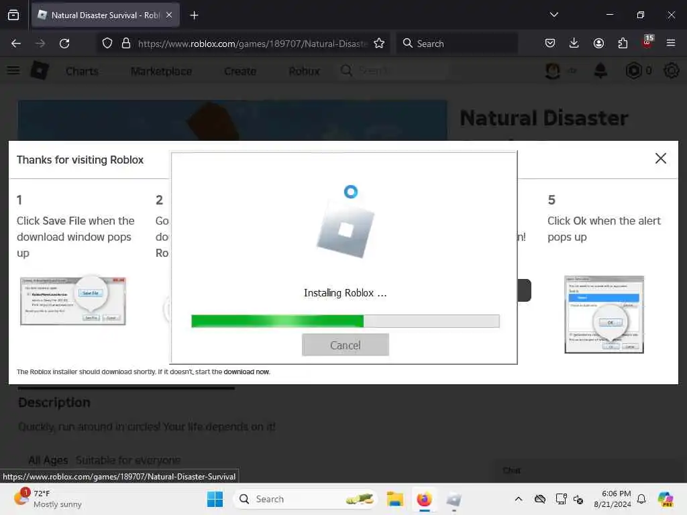Viewport: 687px width, 515px height.
Task: Click the Ok alert step thumbnail
Action: coord(604,314)
